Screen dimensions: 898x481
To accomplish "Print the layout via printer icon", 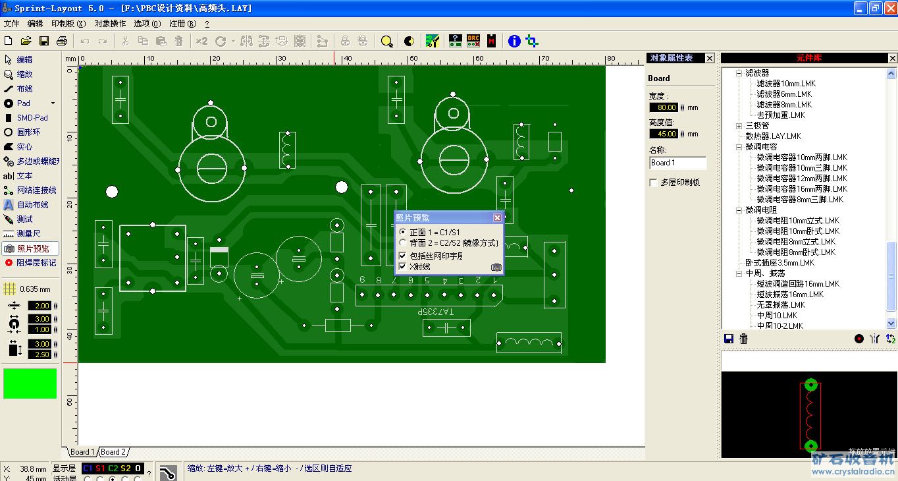I will coord(62,41).
